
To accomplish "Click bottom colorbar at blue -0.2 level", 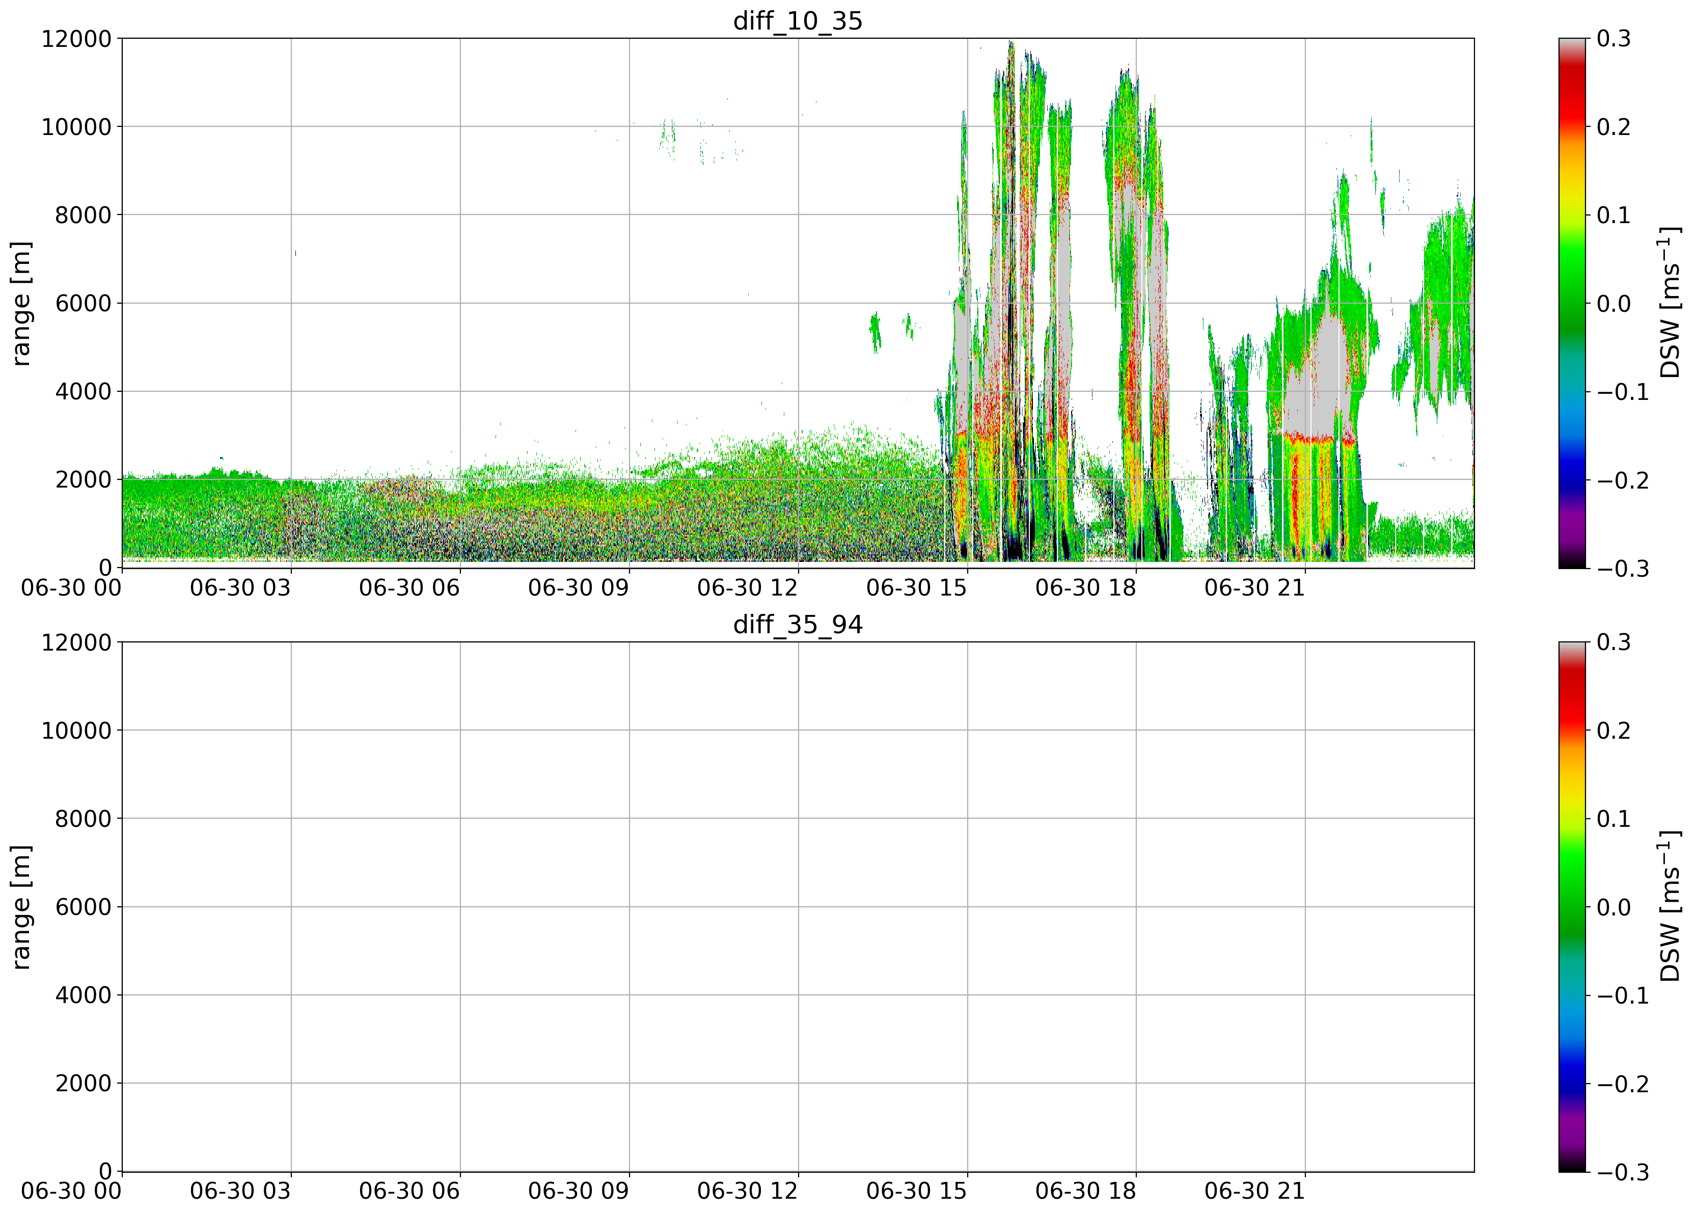I will (x=1573, y=1083).
